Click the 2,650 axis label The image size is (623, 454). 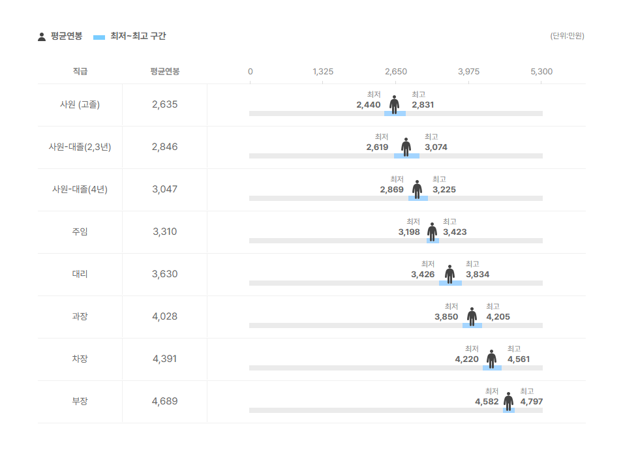[x=396, y=72]
